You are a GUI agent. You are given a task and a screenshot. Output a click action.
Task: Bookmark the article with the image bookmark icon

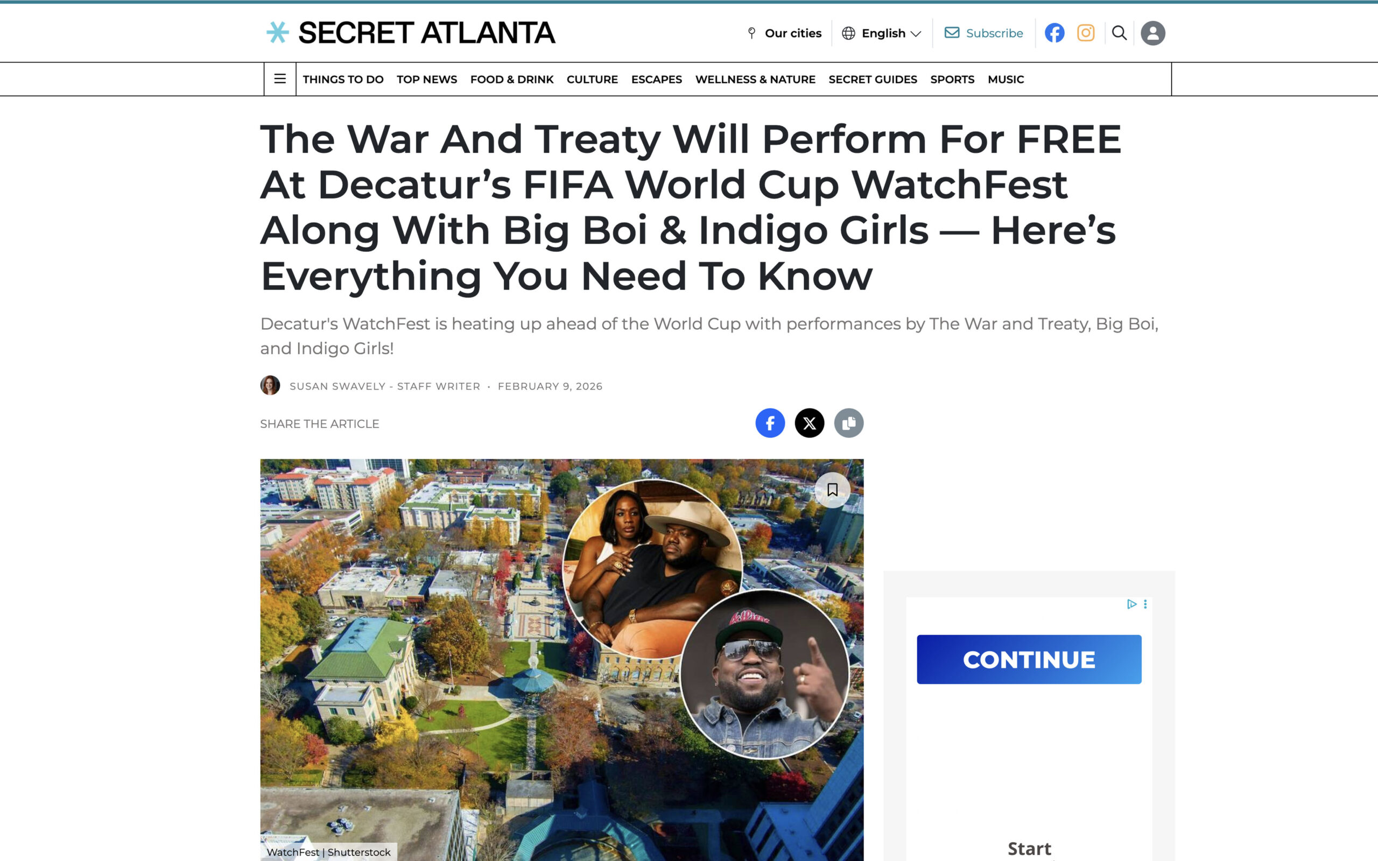point(832,490)
